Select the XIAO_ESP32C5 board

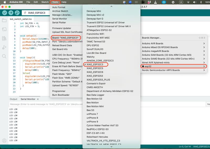pos(95,68)
